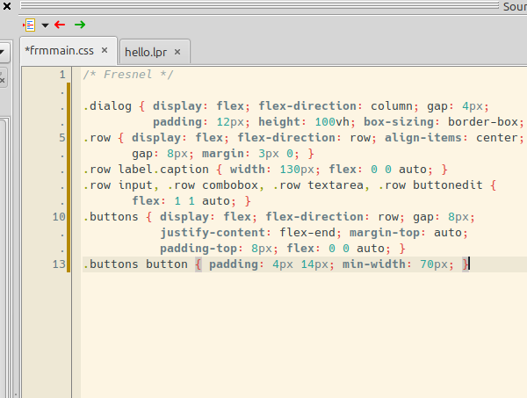Click the min-width property on line 13
The height and width of the screenshot is (398, 527).
[x=374, y=264]
